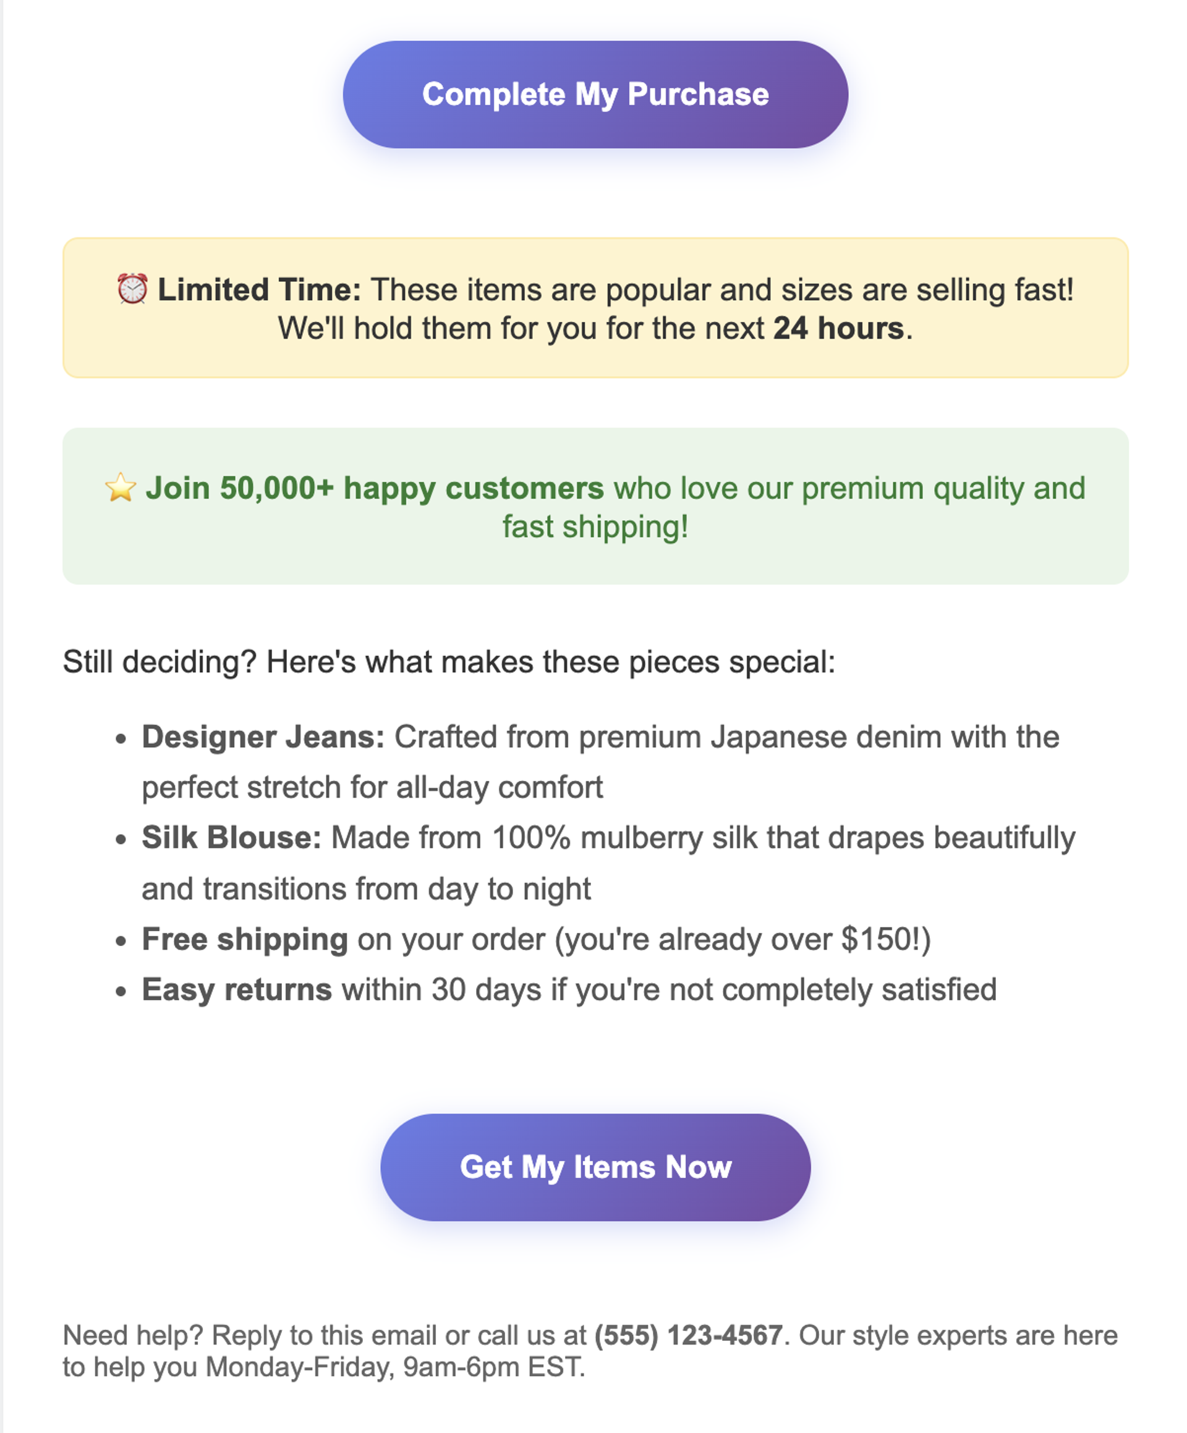Click the Complete My Purchase button
1187x1433 pixels.
tap(595, 95)
